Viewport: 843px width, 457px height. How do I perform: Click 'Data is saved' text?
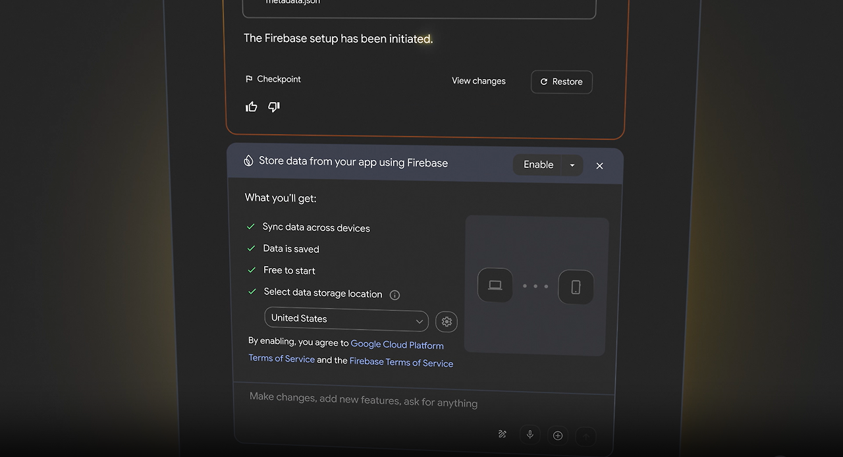[x=291, y=248]
